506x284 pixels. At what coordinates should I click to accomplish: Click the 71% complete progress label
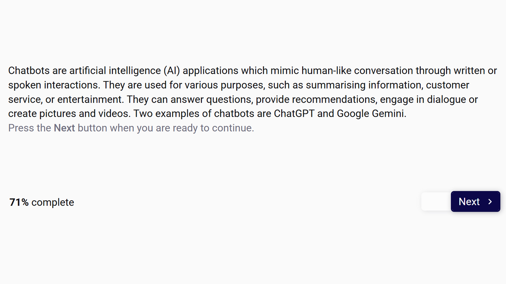point(42,202)
